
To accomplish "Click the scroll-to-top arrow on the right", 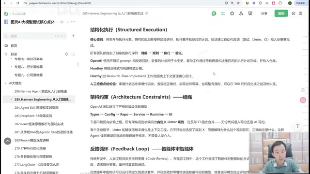I will tap(297, 126).
